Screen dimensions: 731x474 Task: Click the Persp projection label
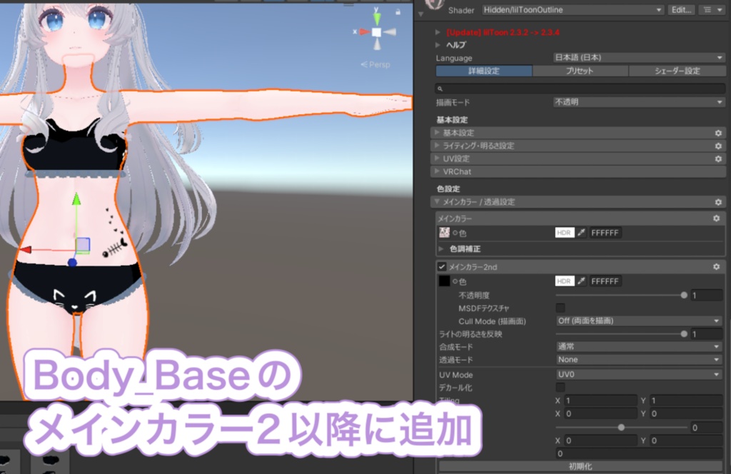(x=375, y=64)
